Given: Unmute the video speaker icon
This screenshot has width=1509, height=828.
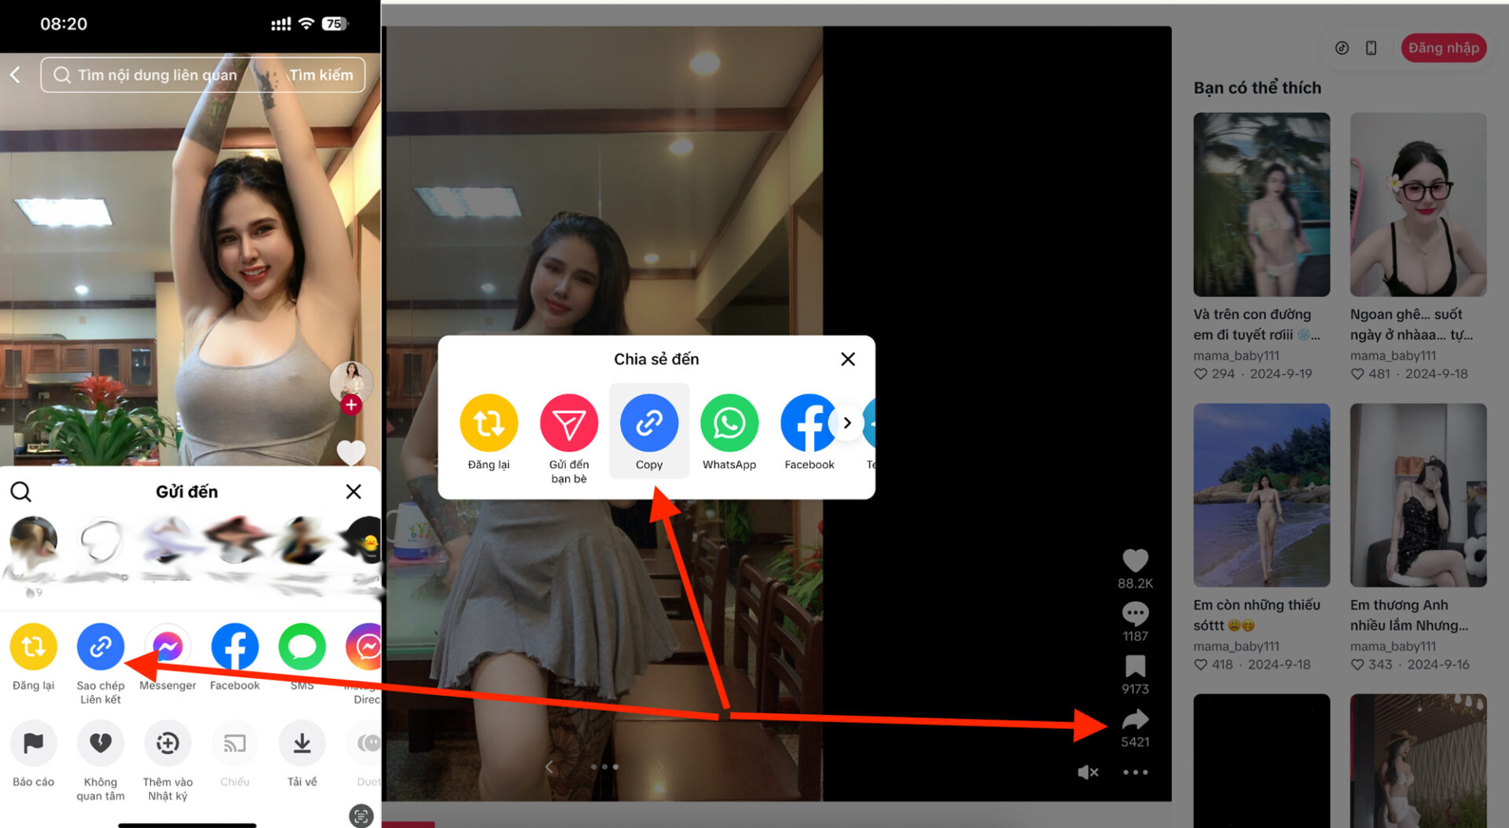Looking at the screenshot, I should (1088, 771).
